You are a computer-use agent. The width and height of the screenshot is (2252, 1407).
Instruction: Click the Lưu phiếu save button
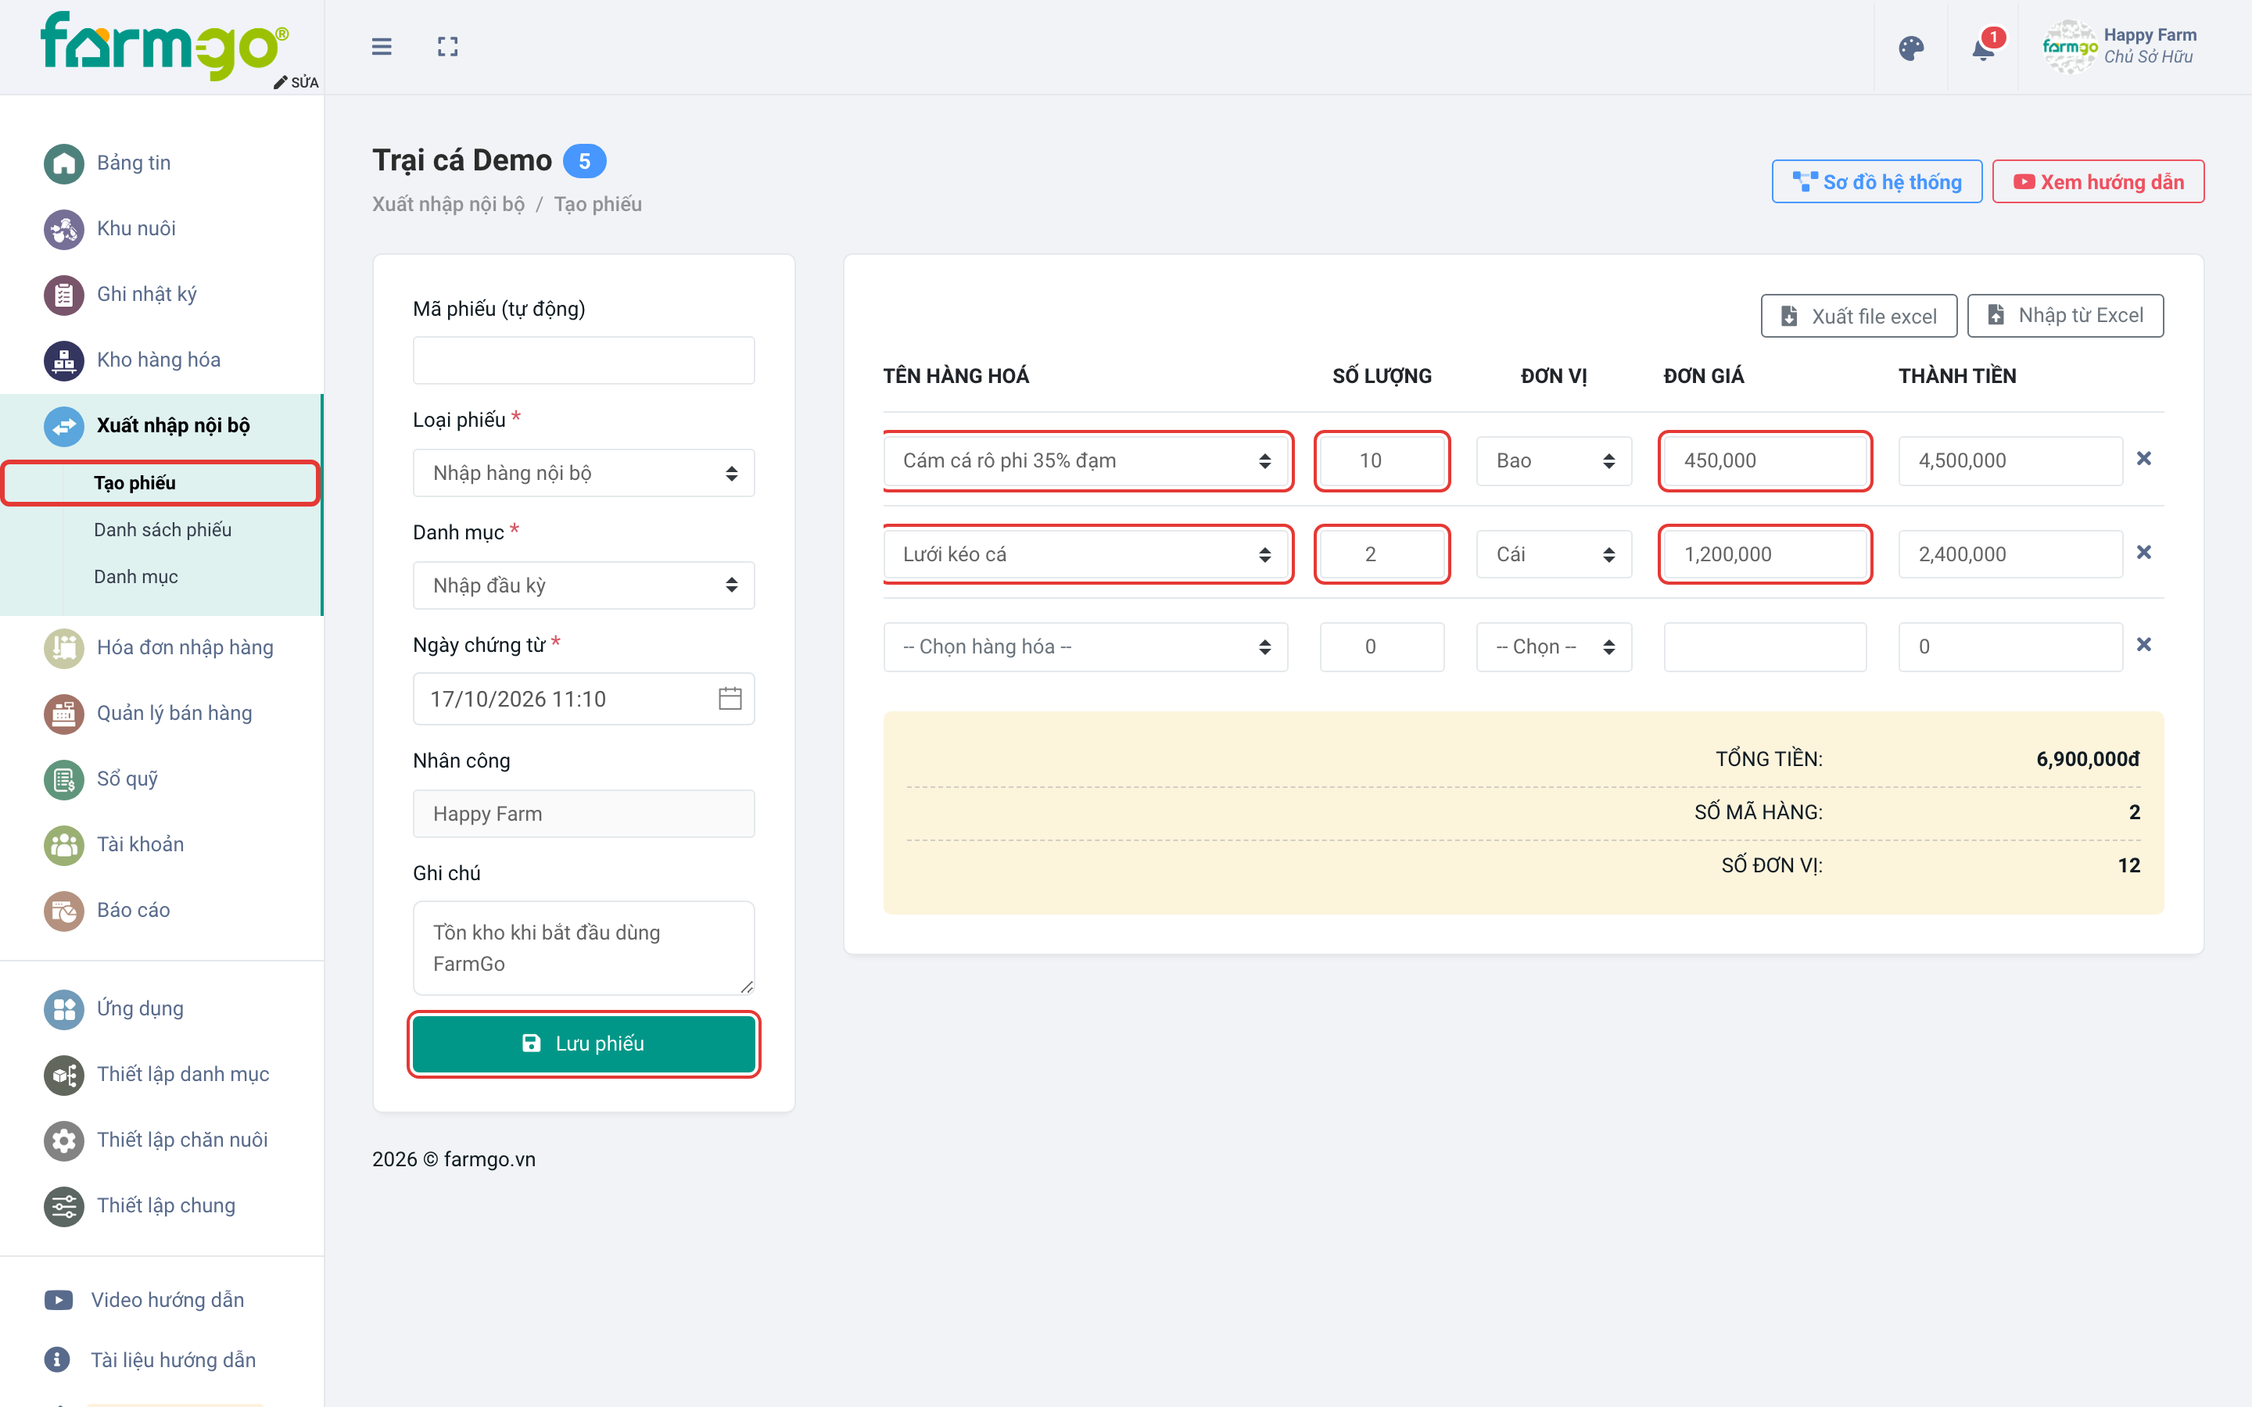click(583, 1044)
